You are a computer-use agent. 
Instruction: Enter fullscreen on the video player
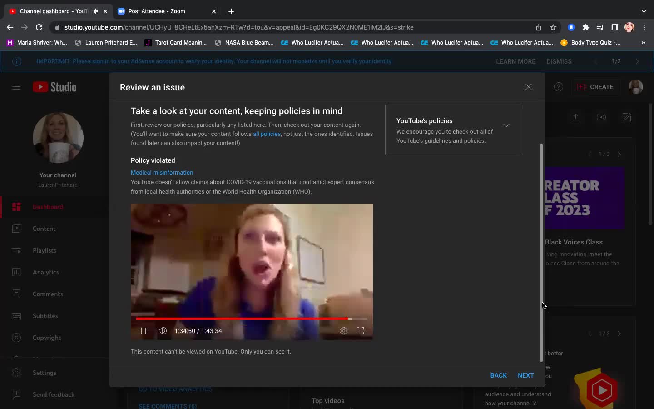pyautogui.click(x=360, y=331)
